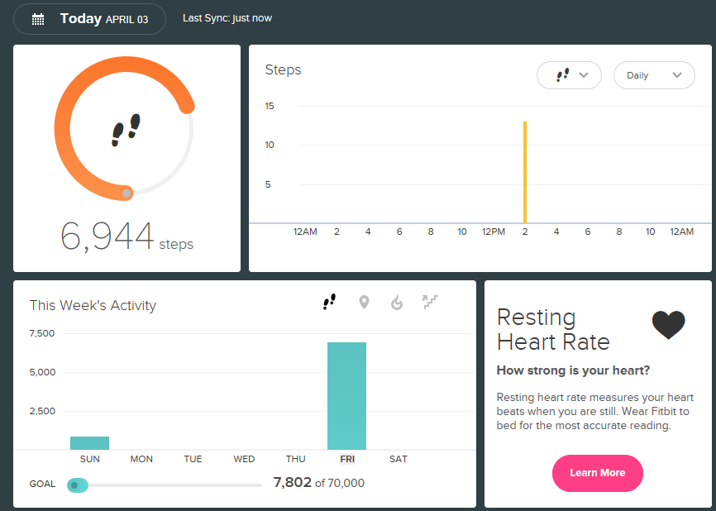The width and height of the screenshot is (716, 511).
Task: Click the 'Last Sync: just now' text
Action: click(227, 18)
